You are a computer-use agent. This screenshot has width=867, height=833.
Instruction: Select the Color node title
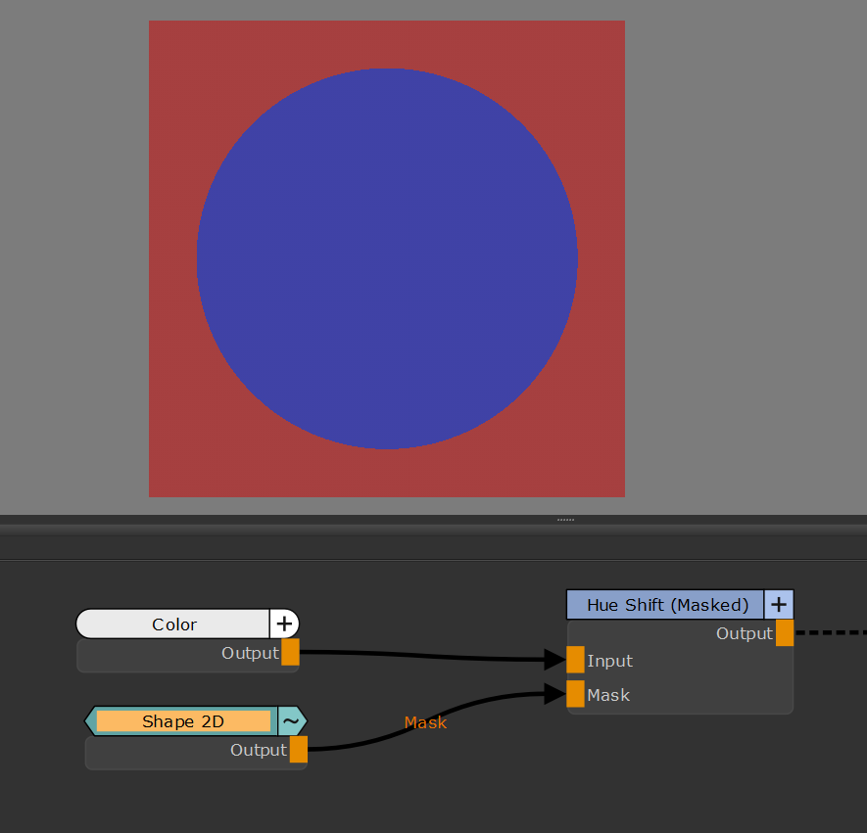[174, 625]
